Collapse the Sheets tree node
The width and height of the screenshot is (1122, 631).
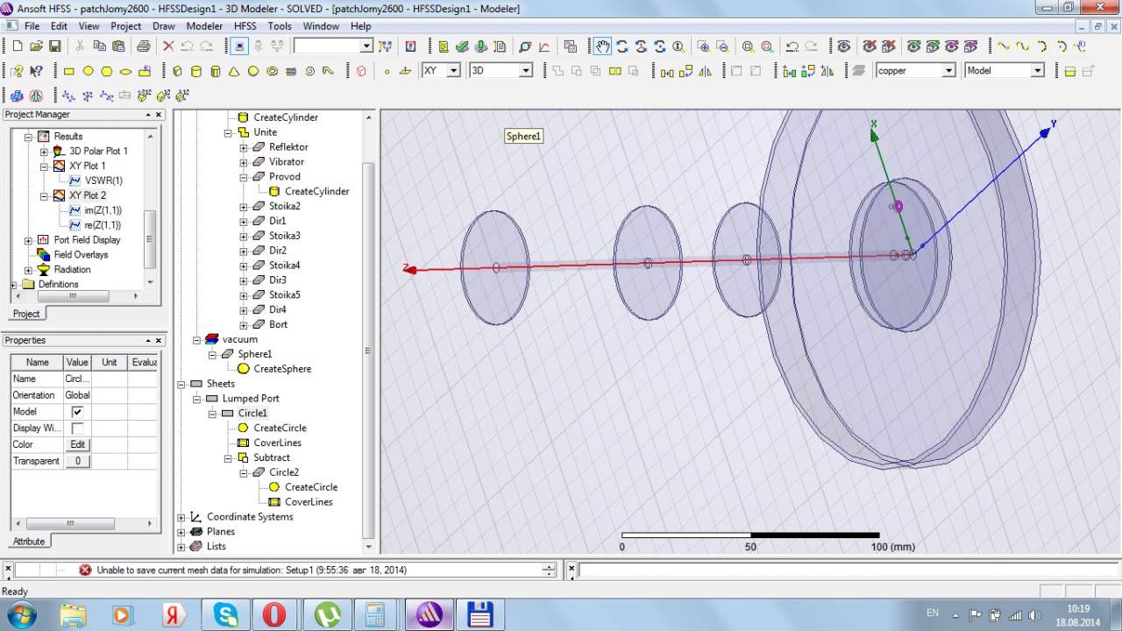[181, 384]
